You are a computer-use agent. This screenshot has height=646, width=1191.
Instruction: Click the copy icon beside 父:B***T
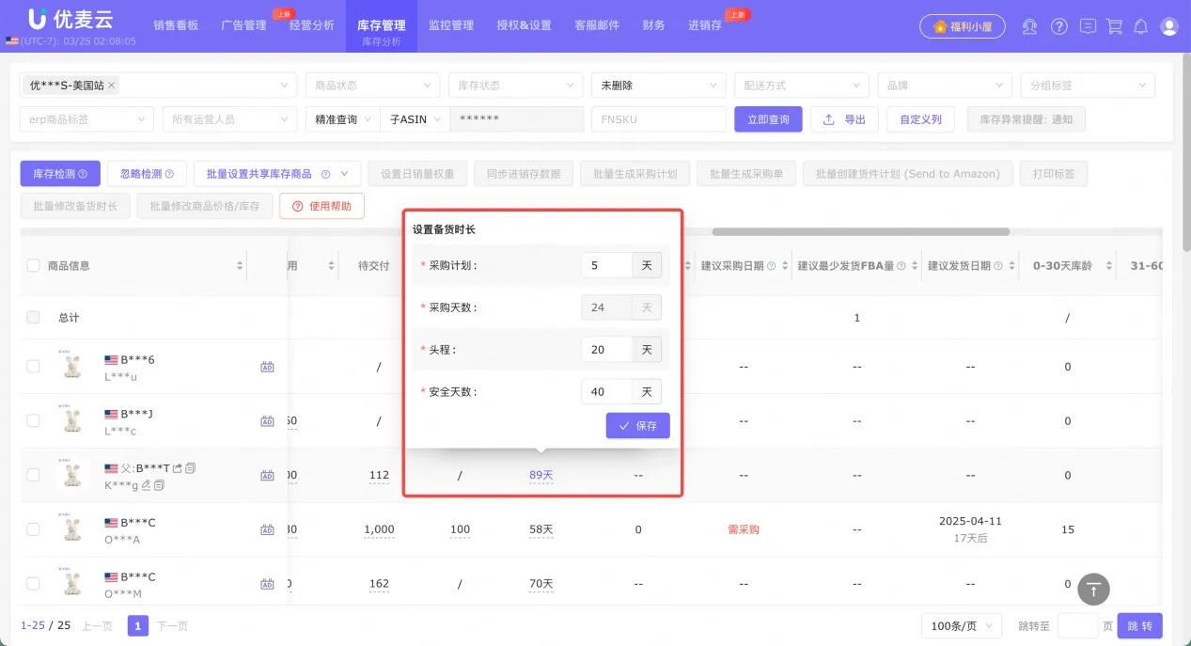tap(191, 467)
